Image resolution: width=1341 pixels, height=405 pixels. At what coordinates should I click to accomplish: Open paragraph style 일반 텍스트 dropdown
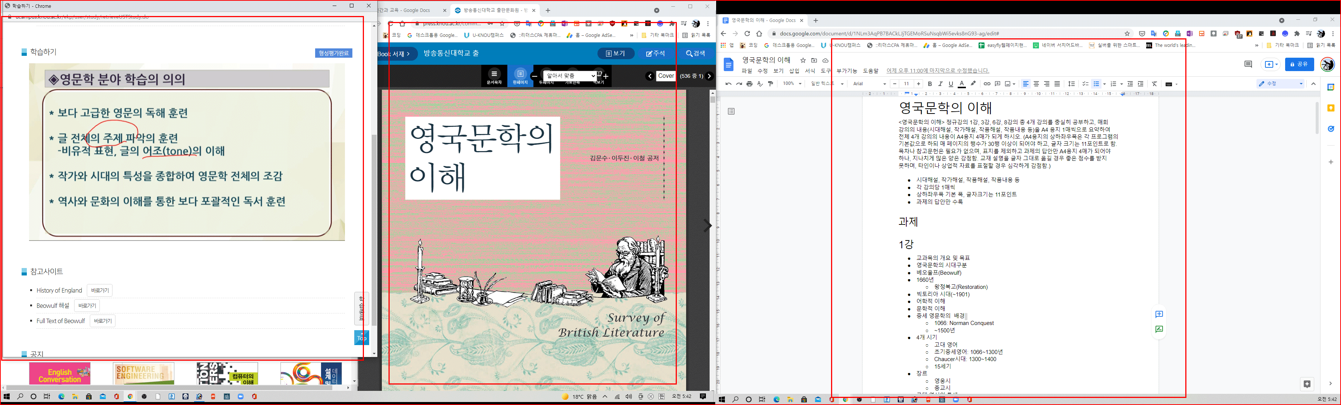click(x=827, y=84)
